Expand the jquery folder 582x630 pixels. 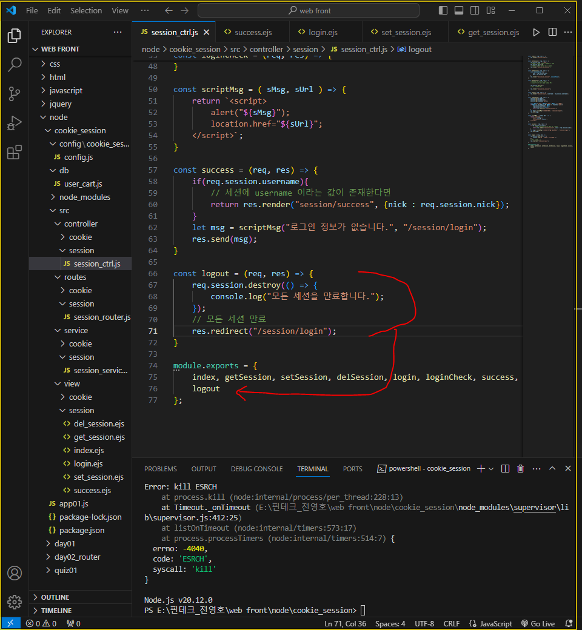tap(81, 104)
